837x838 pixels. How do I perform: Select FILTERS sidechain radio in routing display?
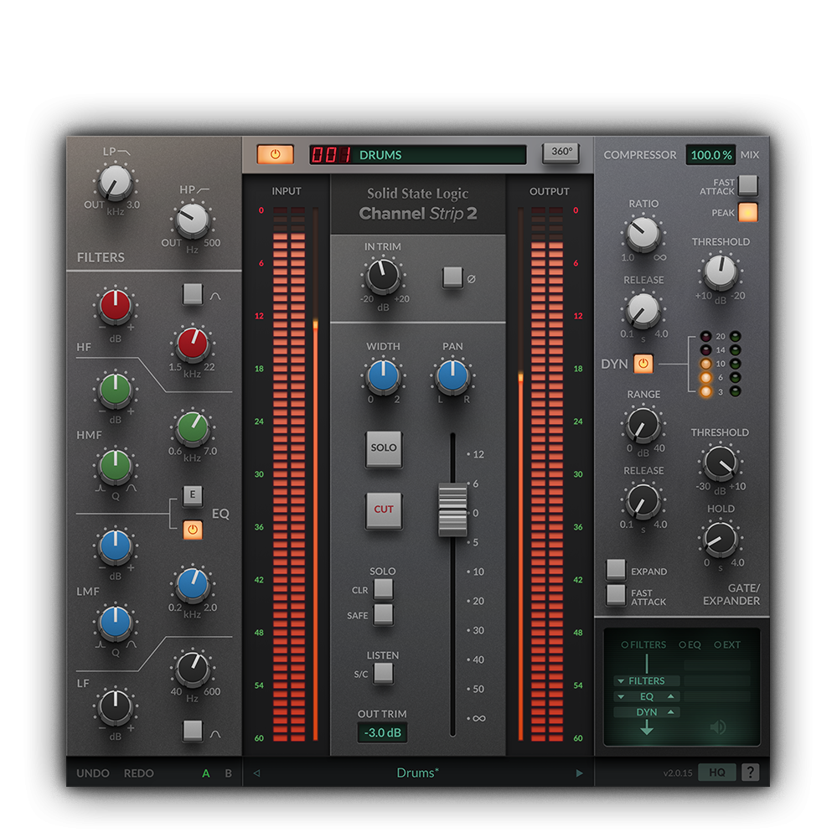pyautogui.click(x=643, y=644)
